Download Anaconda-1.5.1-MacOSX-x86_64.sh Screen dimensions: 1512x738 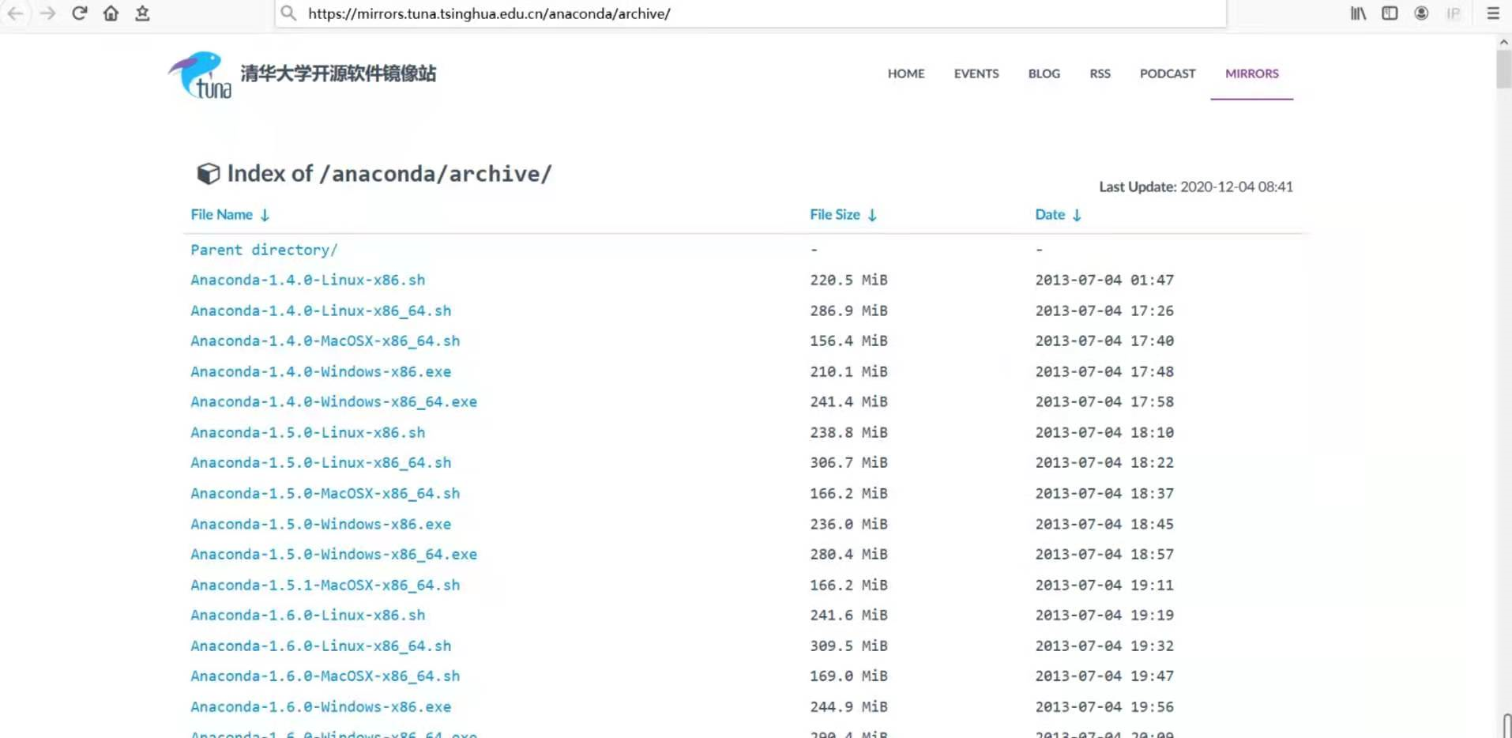325,585
